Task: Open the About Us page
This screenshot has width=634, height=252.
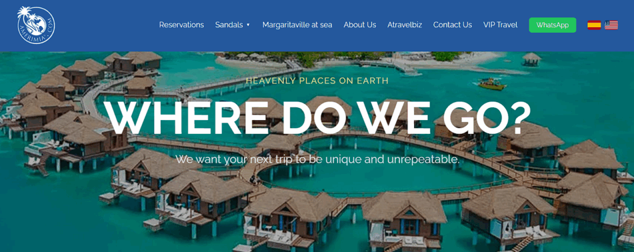Action: pyautogui.click(x=360, y=25)
